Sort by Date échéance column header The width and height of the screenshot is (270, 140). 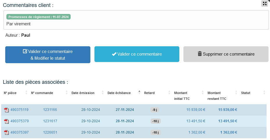click(x=119, y=93)
